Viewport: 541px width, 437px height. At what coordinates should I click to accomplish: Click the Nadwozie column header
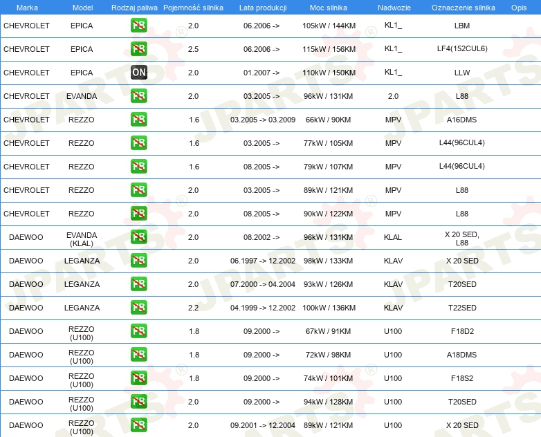[x=394, y=8]
